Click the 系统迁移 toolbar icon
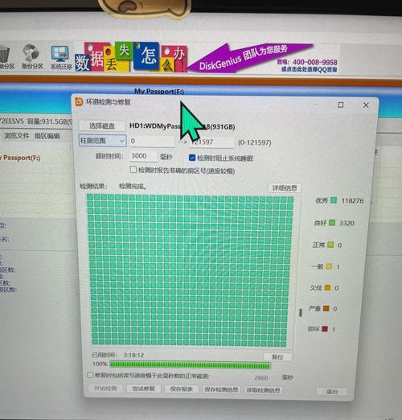 click(x=61, y=57)
